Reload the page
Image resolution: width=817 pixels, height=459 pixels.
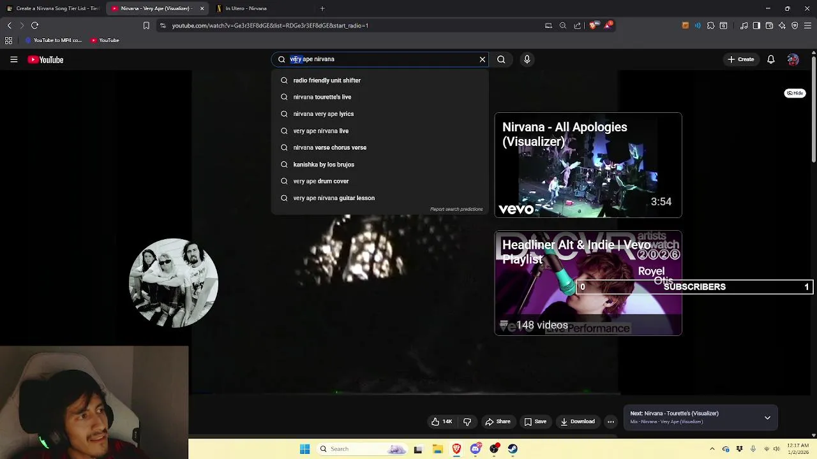pyautogui.click(x=34, y=25)
